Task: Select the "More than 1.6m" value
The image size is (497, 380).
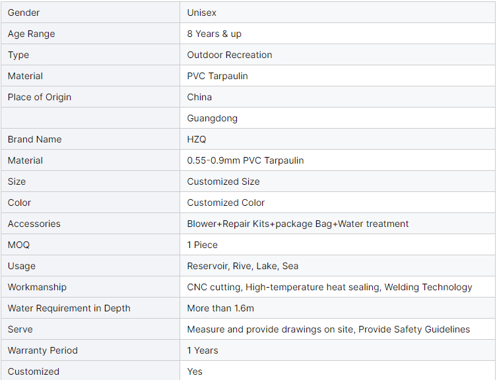Action: pyautogui.click(x=220, y=308)
